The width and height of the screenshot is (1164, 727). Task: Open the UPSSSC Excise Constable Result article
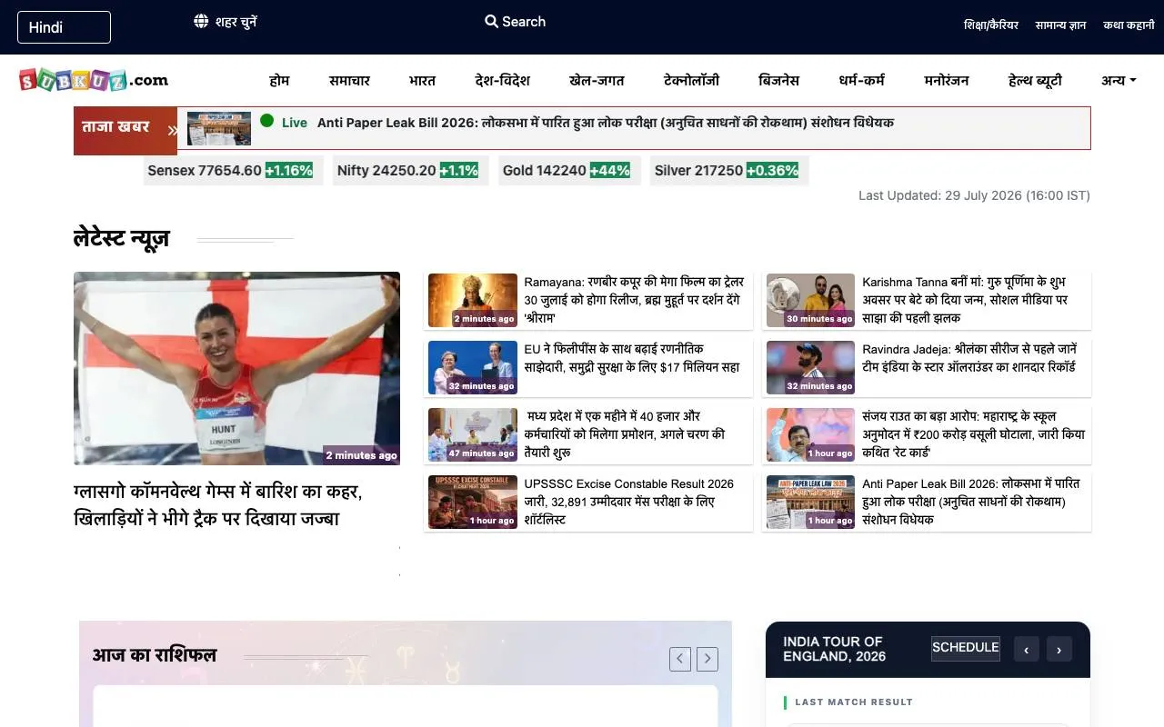(x=628, y=502)
